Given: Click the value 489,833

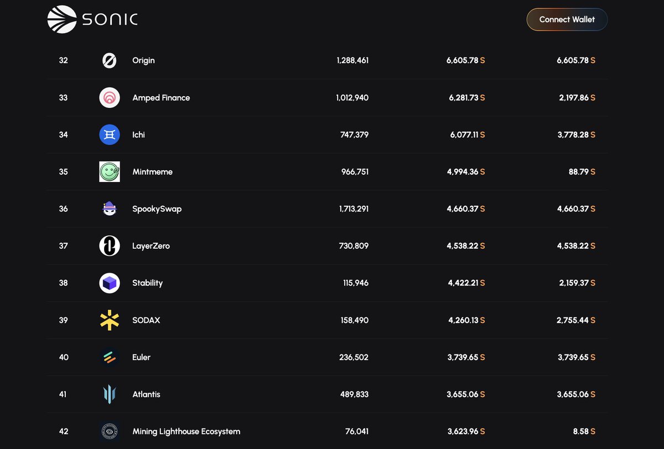Looking at the screenshot, I should 354,394.
